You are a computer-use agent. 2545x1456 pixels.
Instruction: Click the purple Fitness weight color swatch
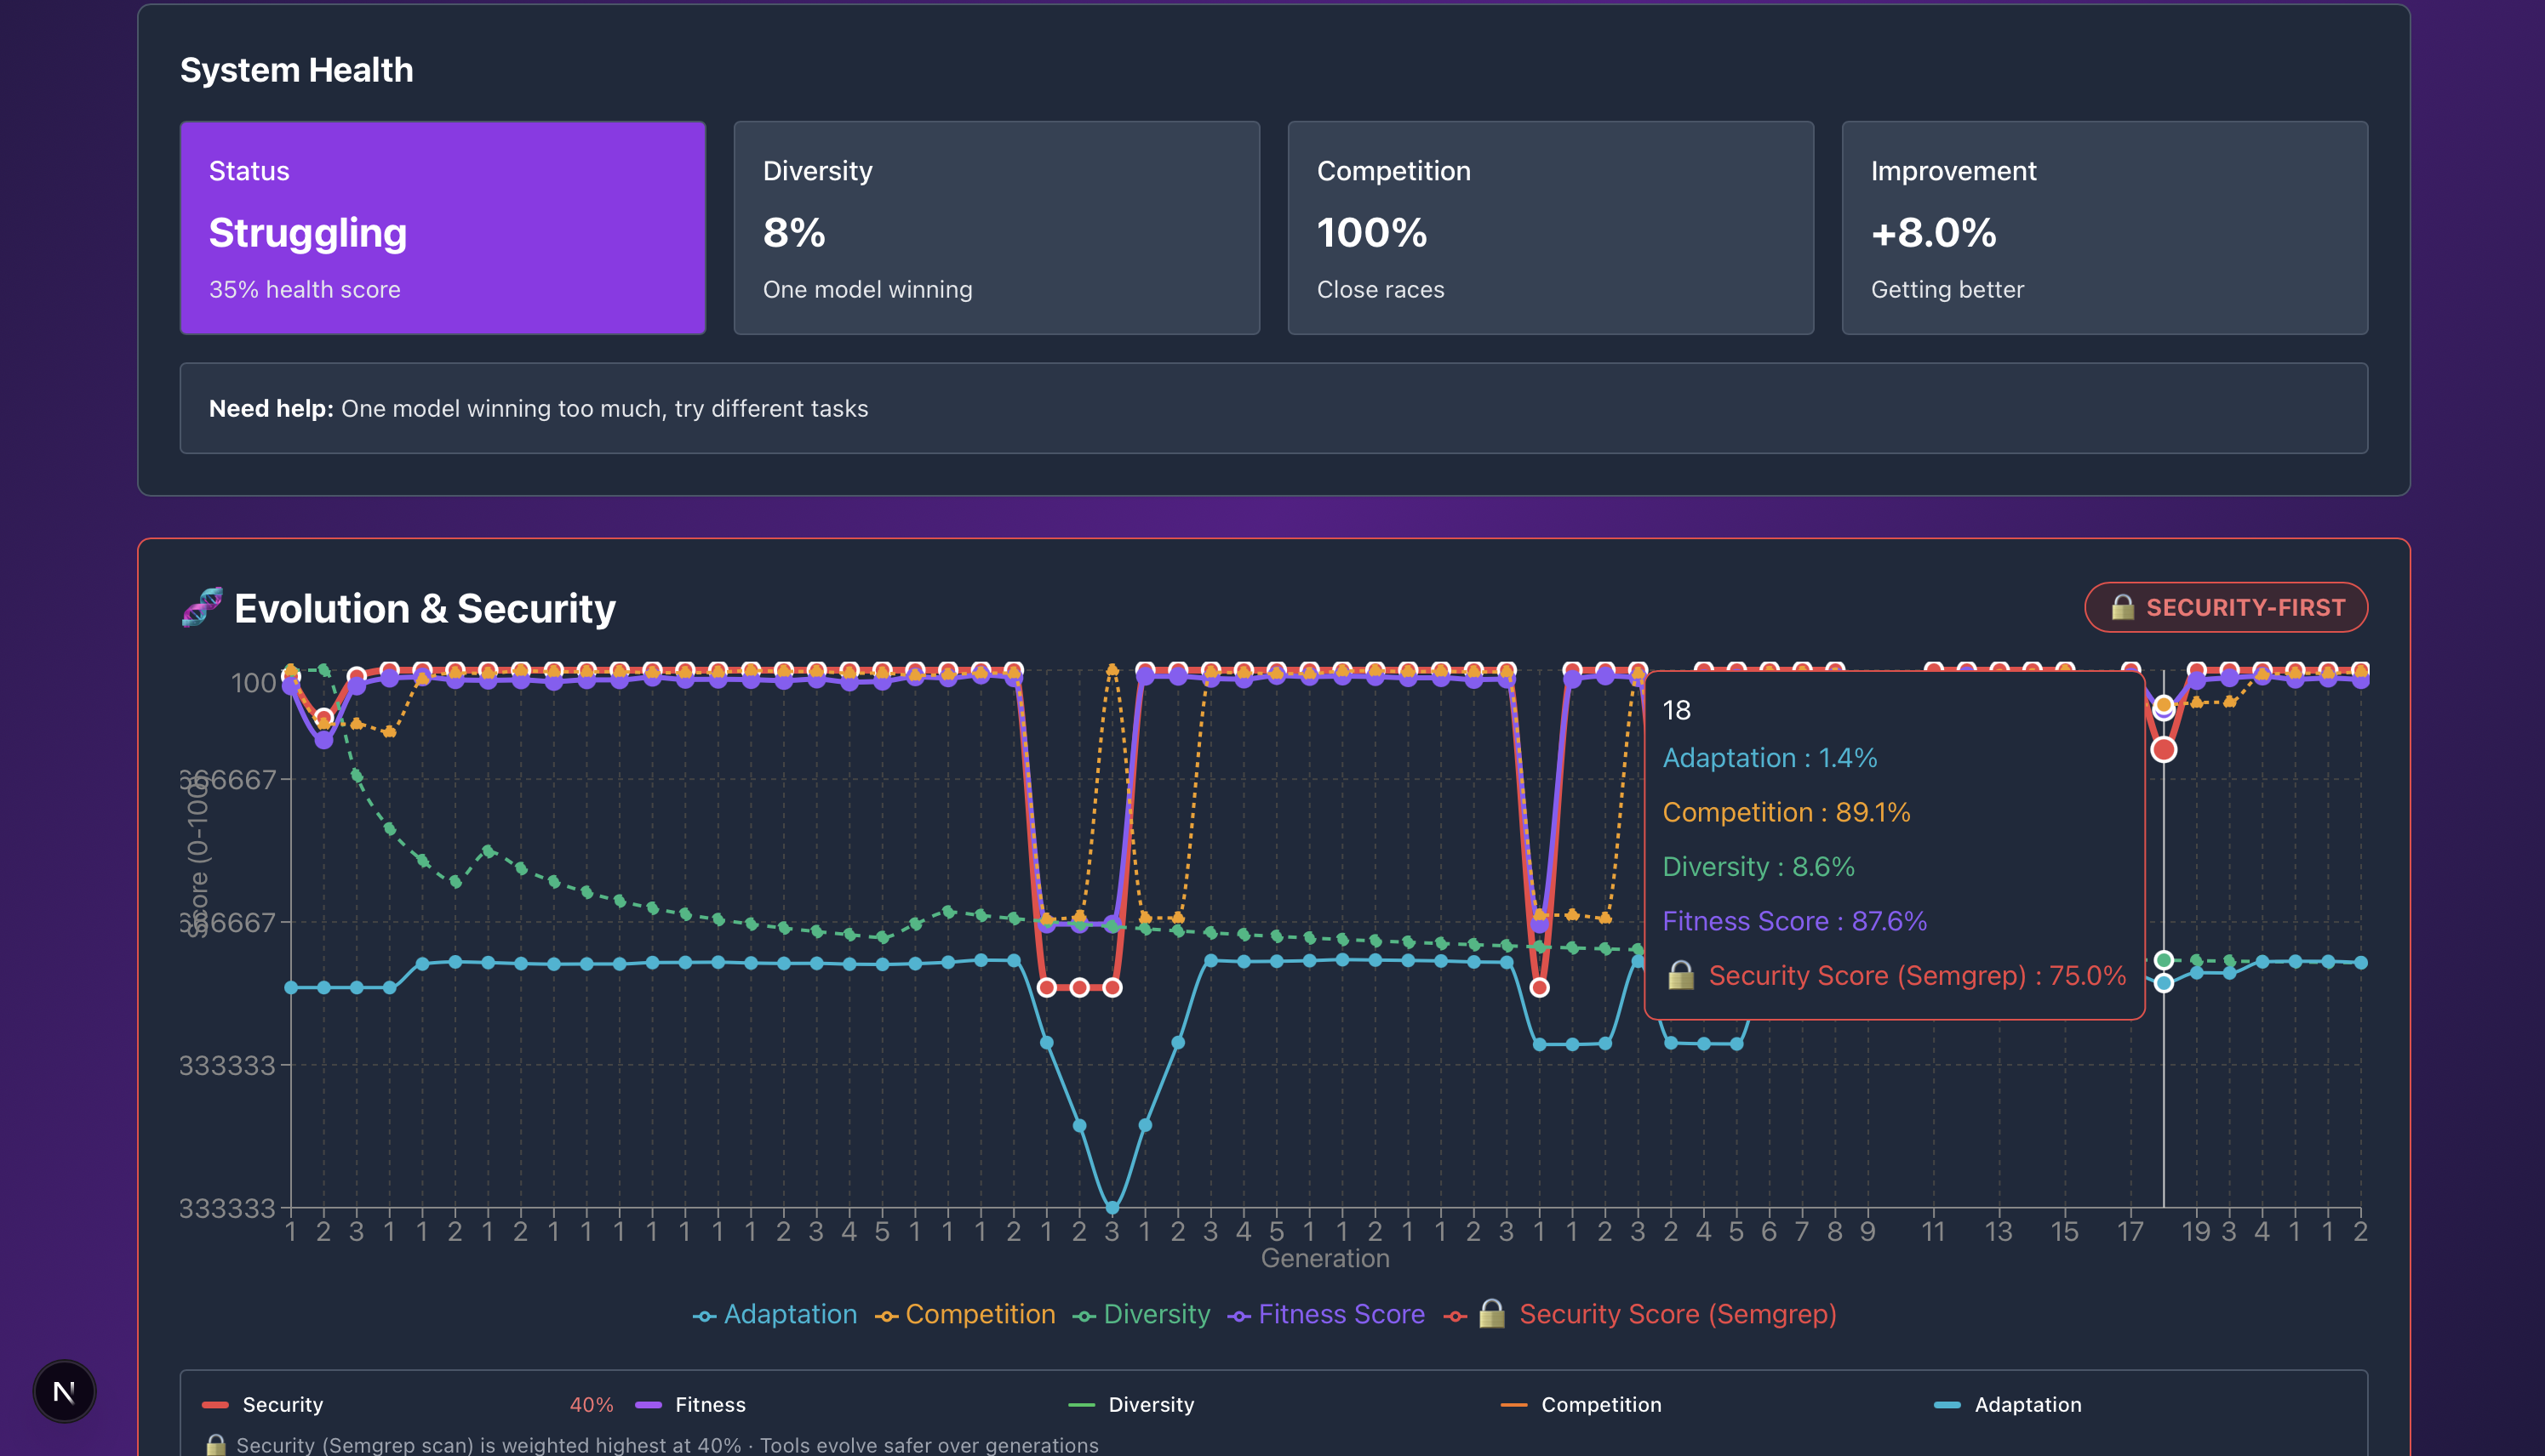(649, 1405)
